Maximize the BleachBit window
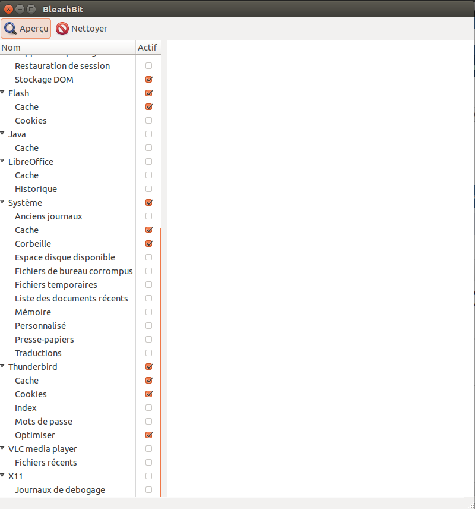The image size is (475, 509). coord(31,10)
